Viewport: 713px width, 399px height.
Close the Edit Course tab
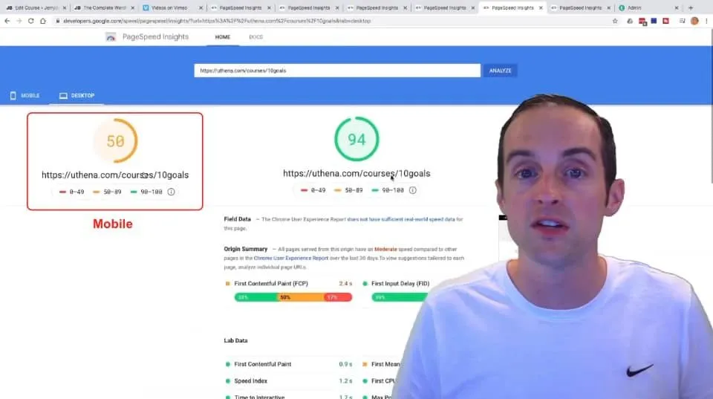pyautogui.click(x=64, y=7)
